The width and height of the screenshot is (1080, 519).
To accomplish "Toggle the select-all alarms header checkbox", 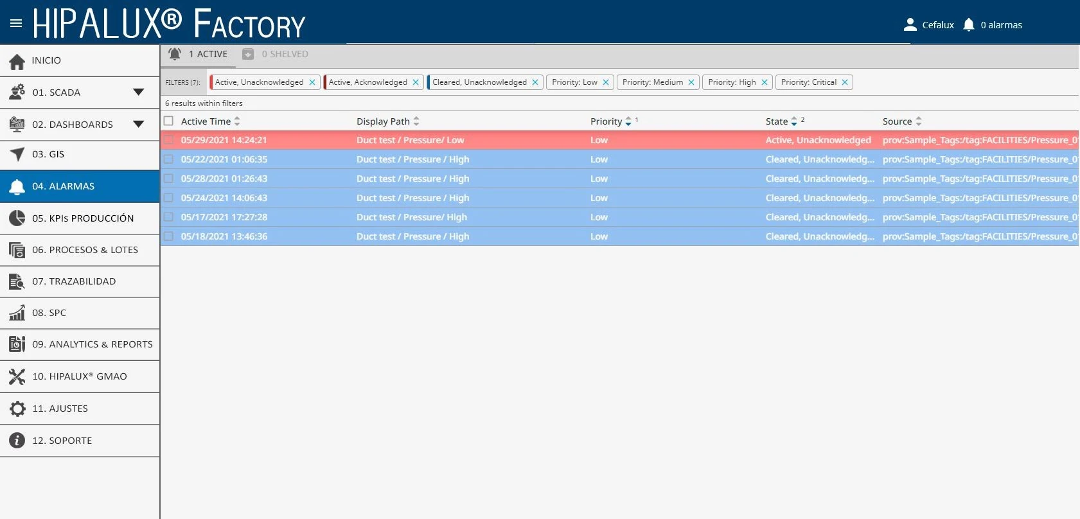I will click(169, 121).
